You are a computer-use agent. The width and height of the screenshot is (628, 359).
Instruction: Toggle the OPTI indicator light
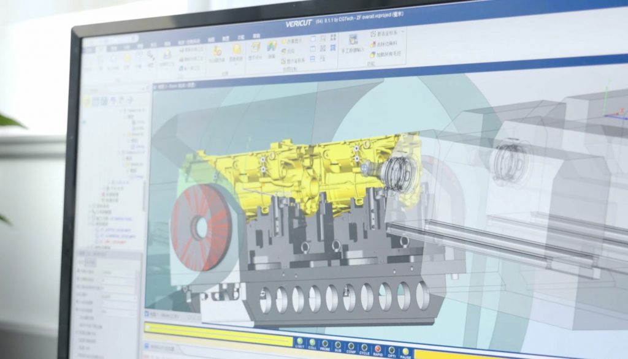(392, 349)
